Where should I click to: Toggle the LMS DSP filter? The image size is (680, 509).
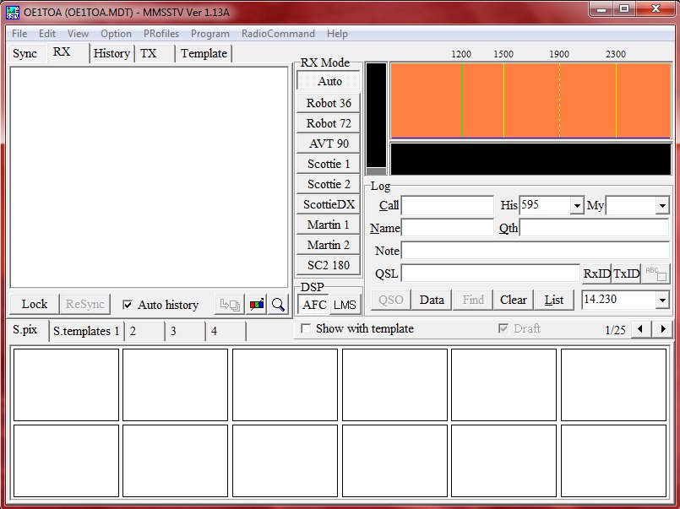pos(344,305)
